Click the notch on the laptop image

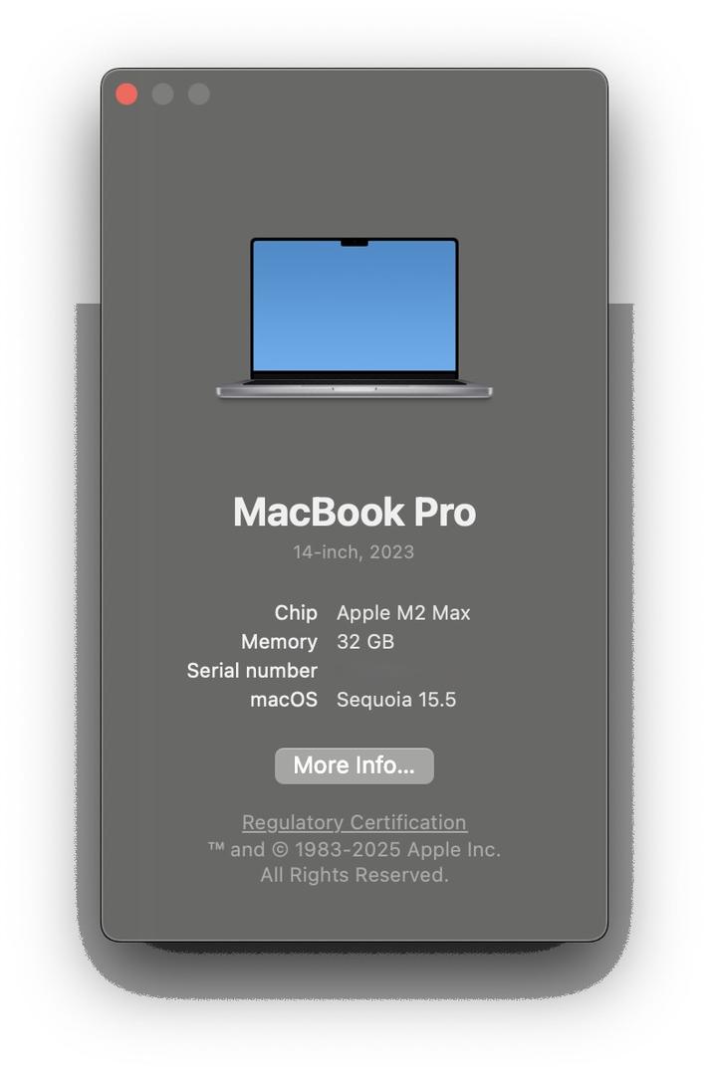(x=354, y=243)
